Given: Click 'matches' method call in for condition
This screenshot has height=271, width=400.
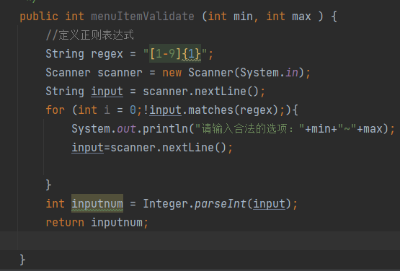Looking at the screenshot, I should point(210,110).
